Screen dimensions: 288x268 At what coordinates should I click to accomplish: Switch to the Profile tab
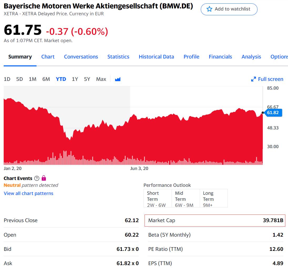[x=191, y=57]
